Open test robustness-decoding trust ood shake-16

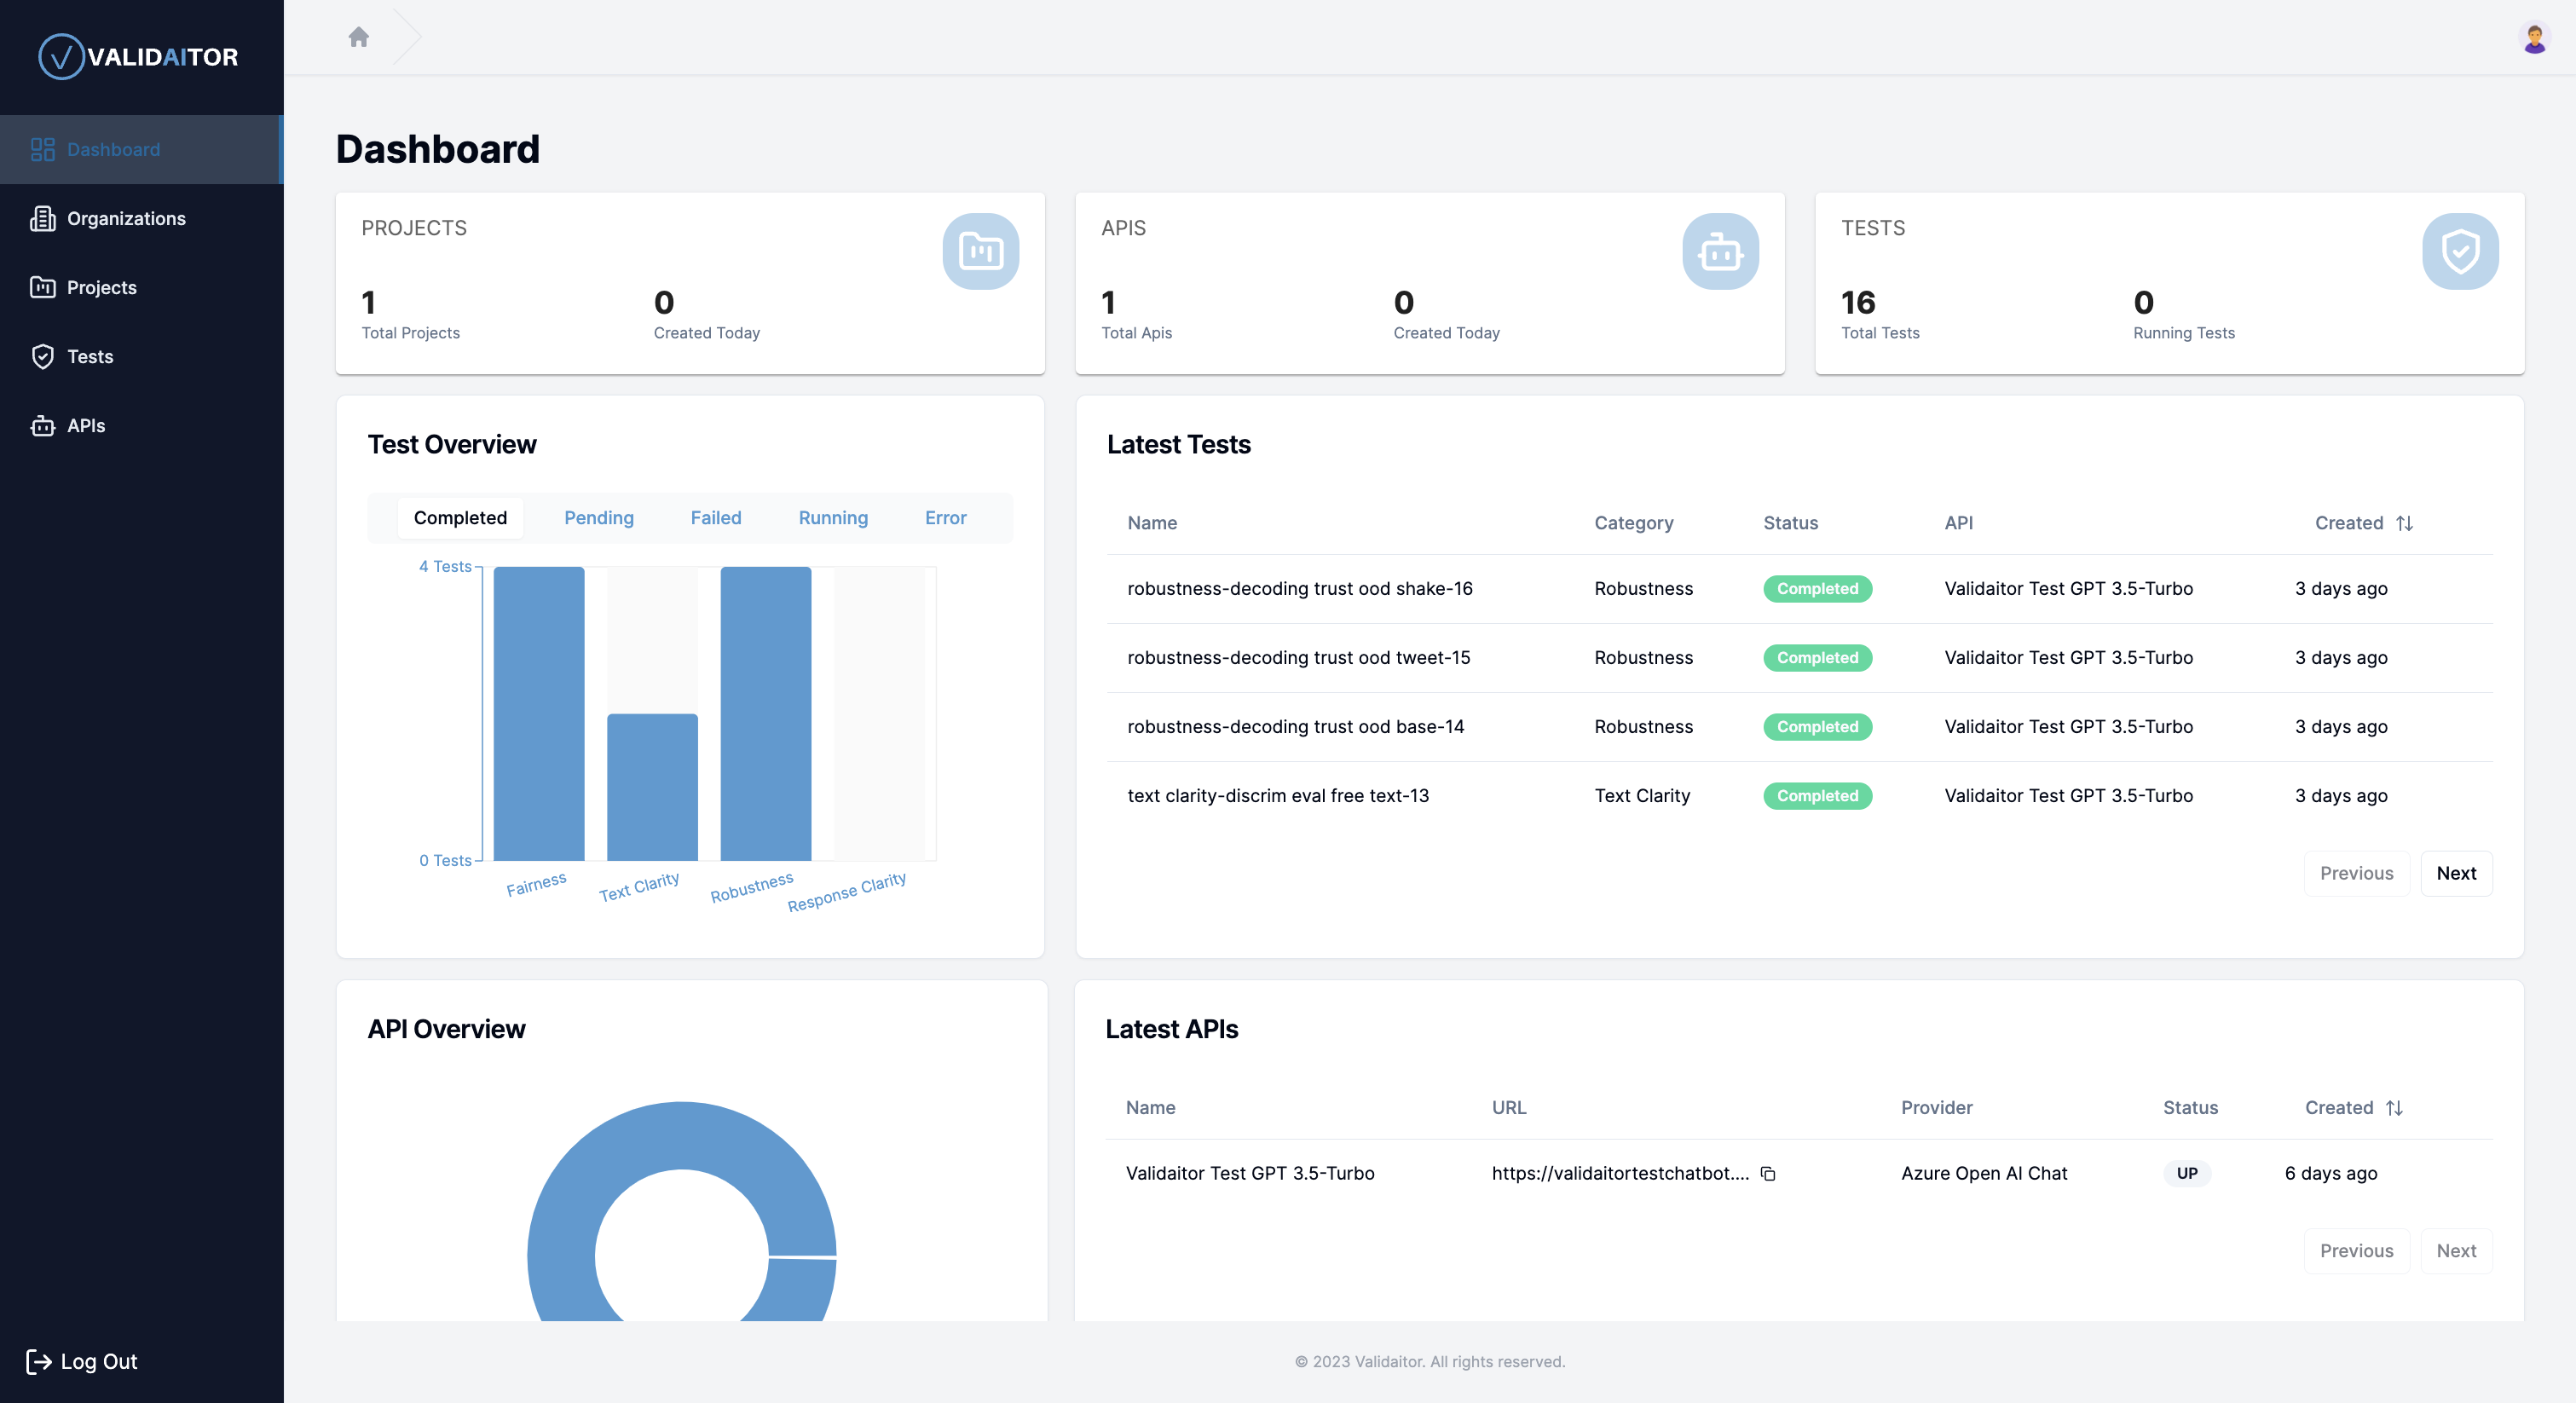(1300, 589)
